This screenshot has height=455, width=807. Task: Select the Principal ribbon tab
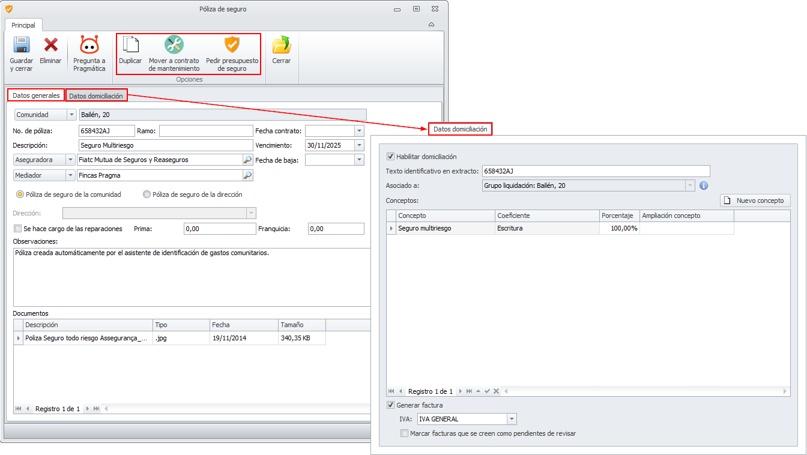tap(23, 25)
